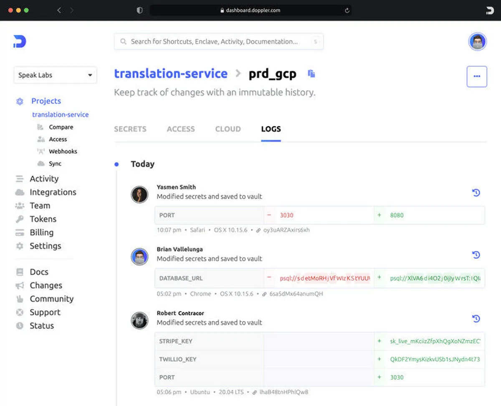
Task: Click the Webhooks antenna icon
Action: click(x=40, y=151)
